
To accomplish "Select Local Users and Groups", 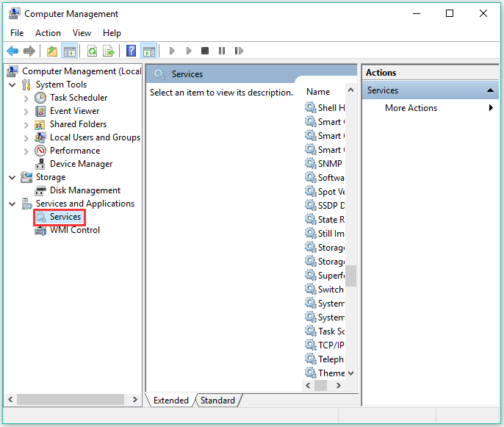I will pos(96,137).
